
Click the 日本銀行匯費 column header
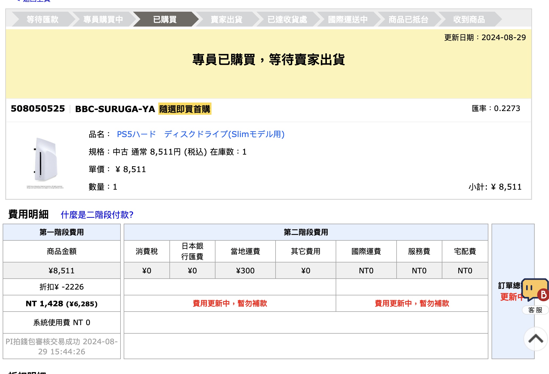pyautogui.click(x=192, y=251)
